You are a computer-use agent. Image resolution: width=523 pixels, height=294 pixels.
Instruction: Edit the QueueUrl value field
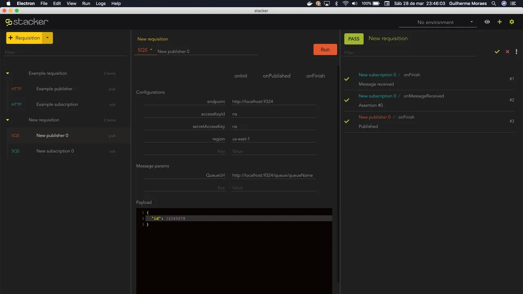(x=273, y=175)
